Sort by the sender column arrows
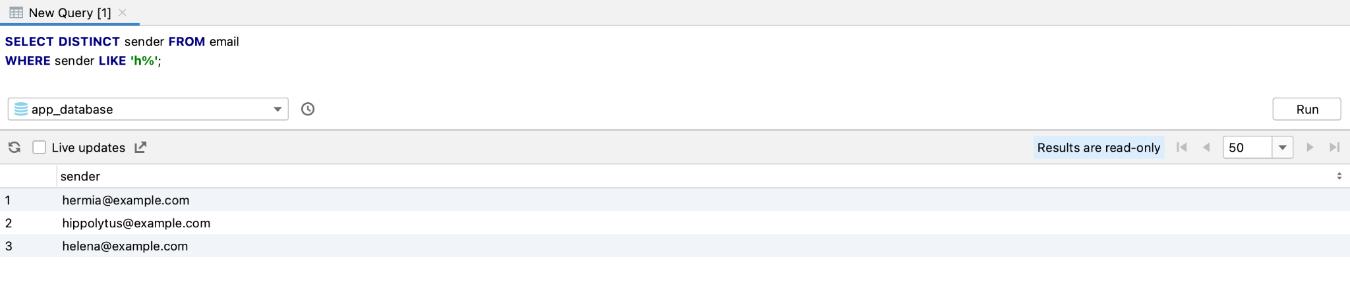This screenshot has height=288, width=1350. click(1339, 176)
